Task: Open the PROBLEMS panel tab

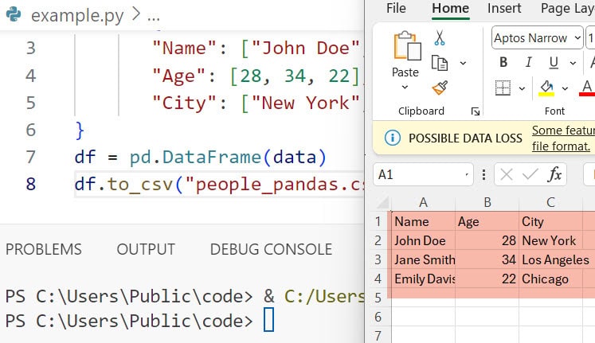Action: [x=44, y=249]
